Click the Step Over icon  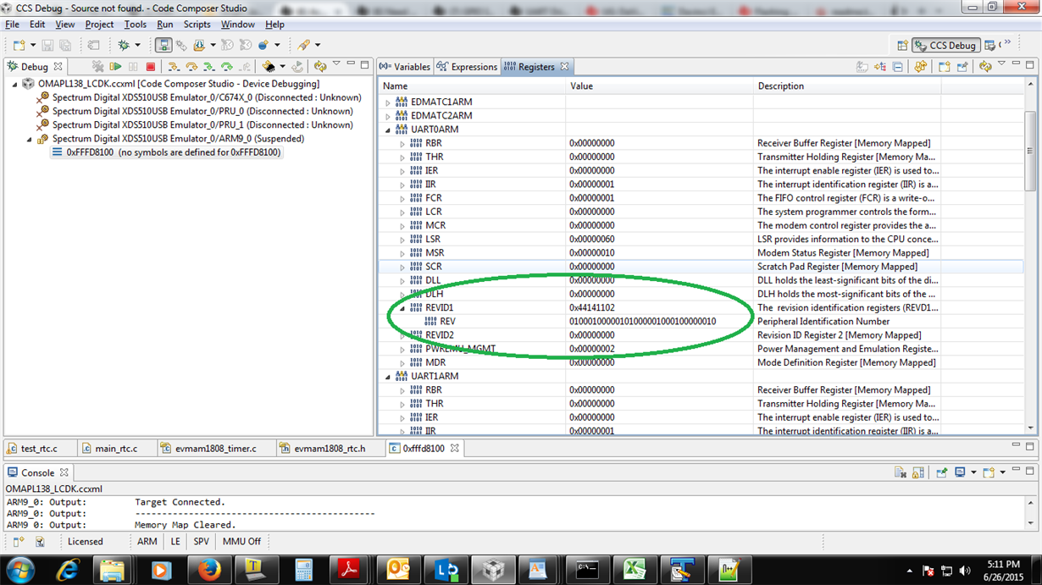(191, 66)
